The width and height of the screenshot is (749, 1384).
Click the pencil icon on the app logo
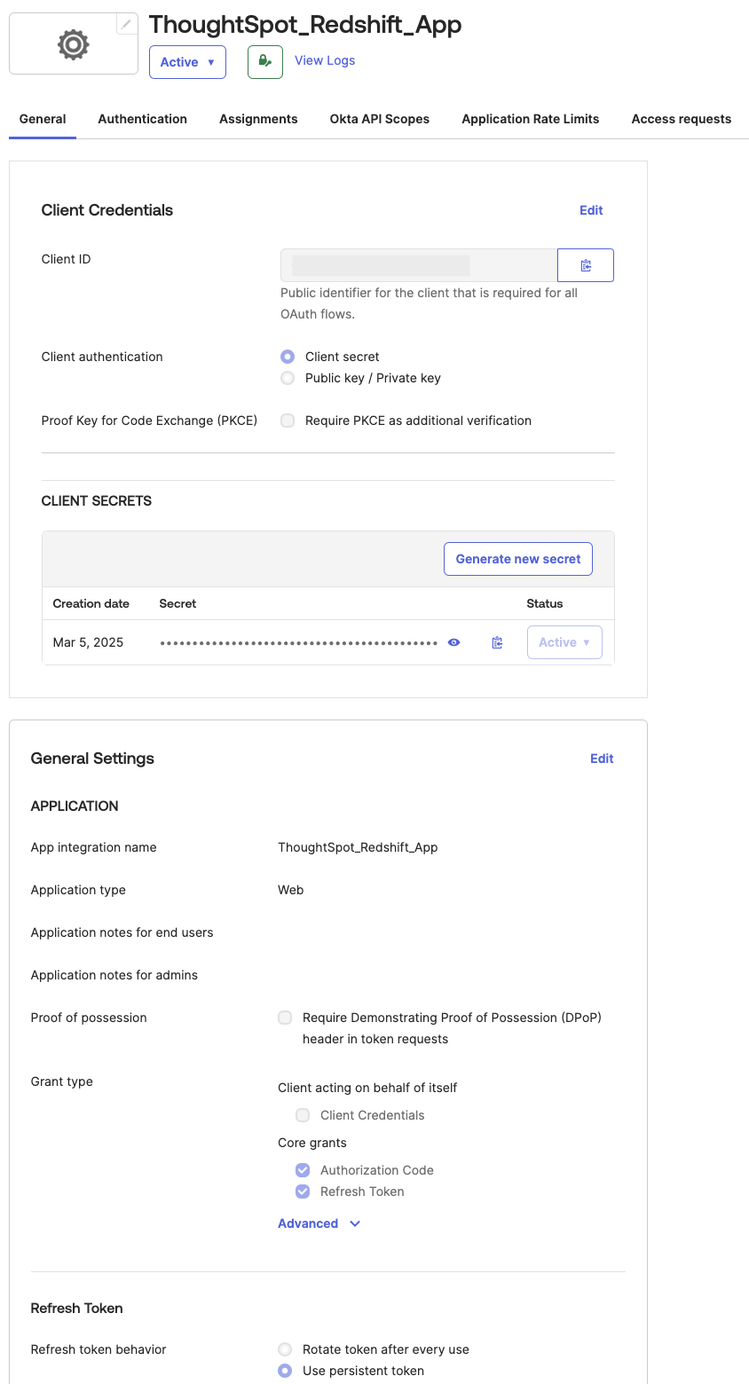(127, 25)
